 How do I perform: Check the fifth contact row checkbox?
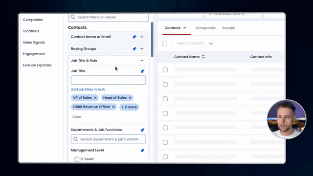pyautogui.click(x=165, y=128)
